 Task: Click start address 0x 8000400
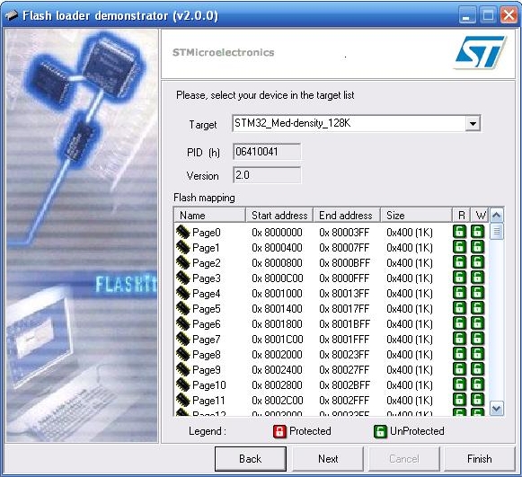(277, 248)
